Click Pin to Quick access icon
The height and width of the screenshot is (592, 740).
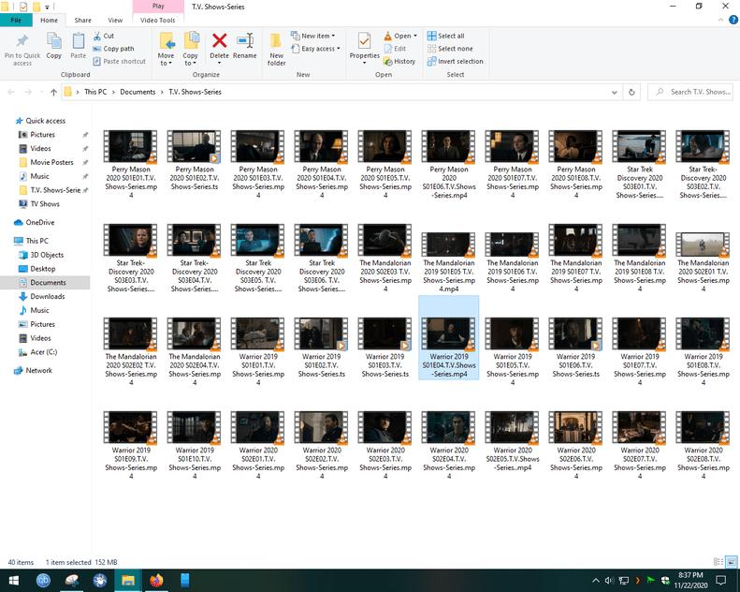coord(22,41)
